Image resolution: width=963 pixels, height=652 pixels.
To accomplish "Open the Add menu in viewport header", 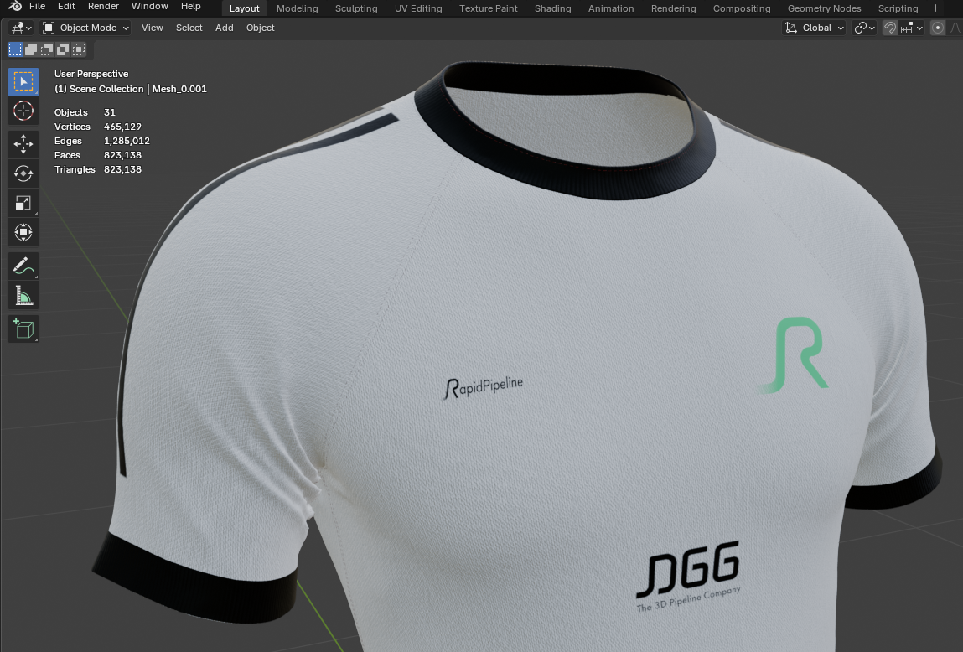I will coord(225,28).
